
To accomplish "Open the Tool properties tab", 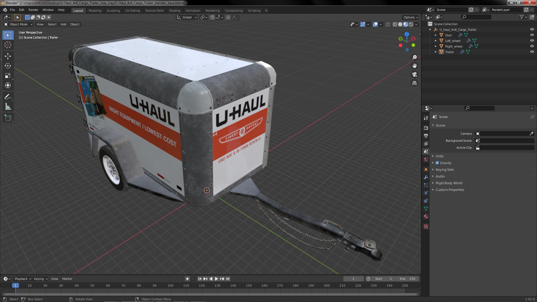I will (426, 118).
